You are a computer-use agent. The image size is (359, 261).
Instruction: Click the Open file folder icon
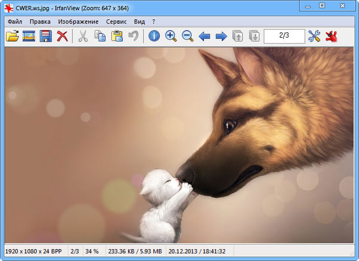[x=12, y=37]
